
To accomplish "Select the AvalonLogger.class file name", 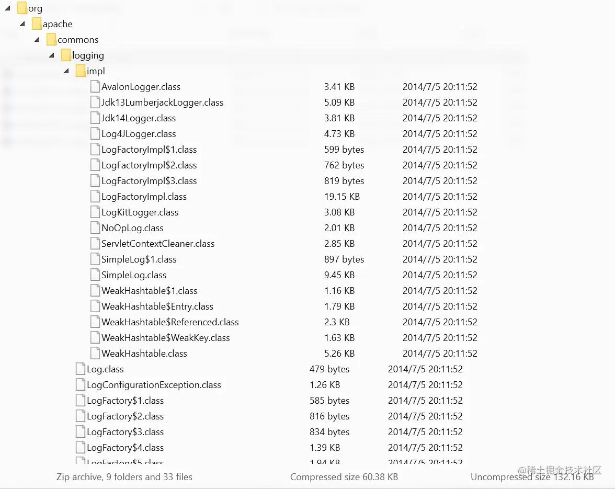I will click(x=141, y=87).
